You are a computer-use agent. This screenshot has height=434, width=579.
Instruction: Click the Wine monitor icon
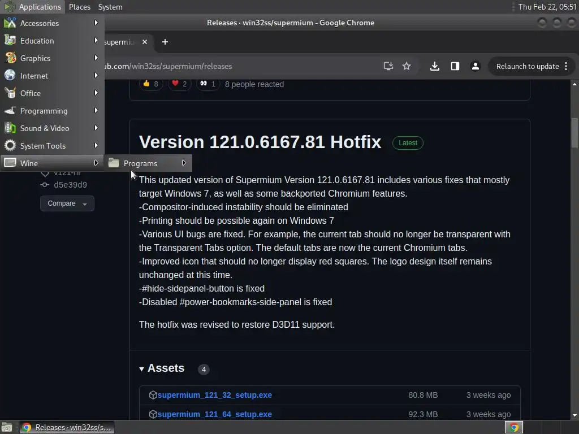click(x=10, y=163)
